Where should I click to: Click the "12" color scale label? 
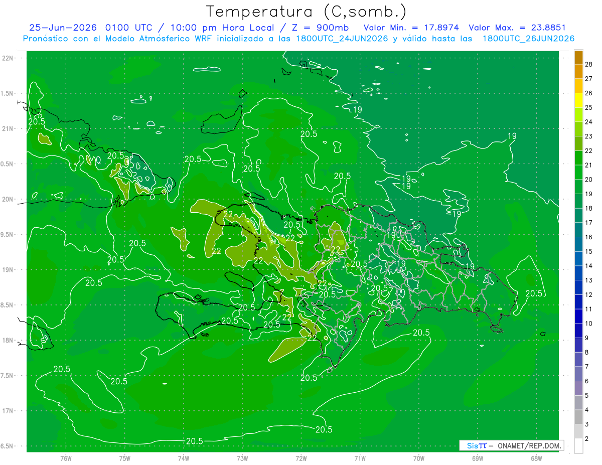(x=589, y=295)
